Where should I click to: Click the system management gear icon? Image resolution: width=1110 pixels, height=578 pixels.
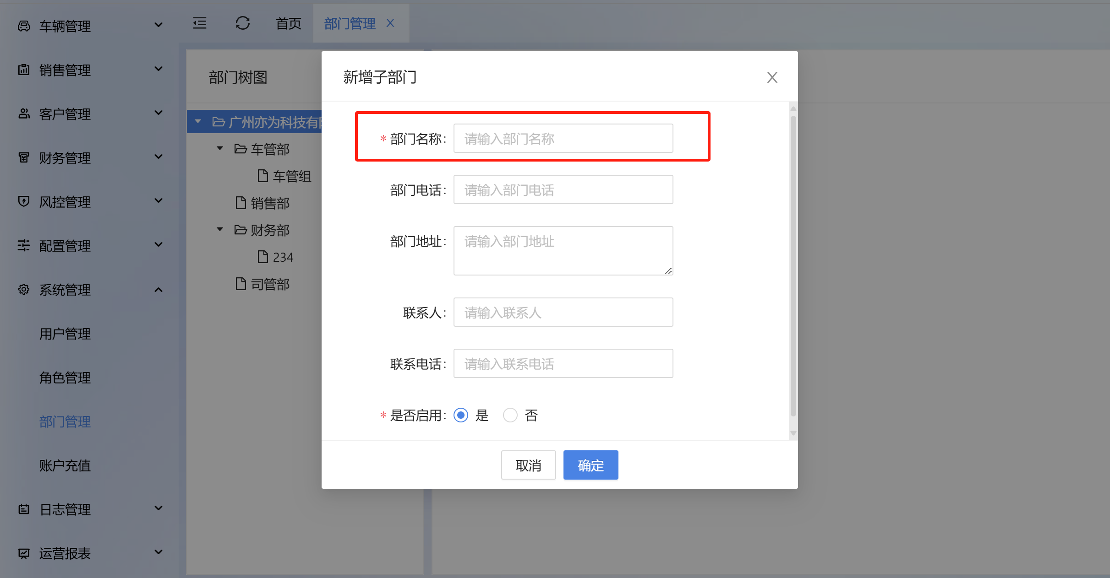(x=24, y=289)
